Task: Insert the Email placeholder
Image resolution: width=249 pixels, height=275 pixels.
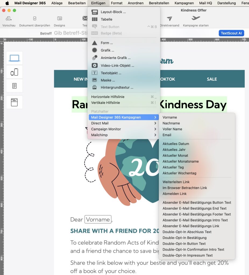Action: click(197, 135)
